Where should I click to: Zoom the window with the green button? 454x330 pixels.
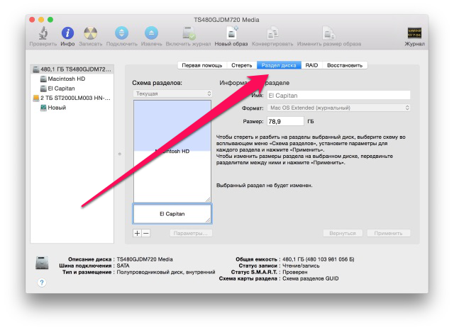(x=50, y=20)
